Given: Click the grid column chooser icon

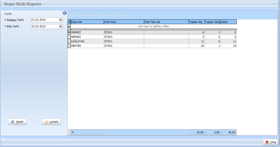Looking at the screenshot, I should click(69, 22).
